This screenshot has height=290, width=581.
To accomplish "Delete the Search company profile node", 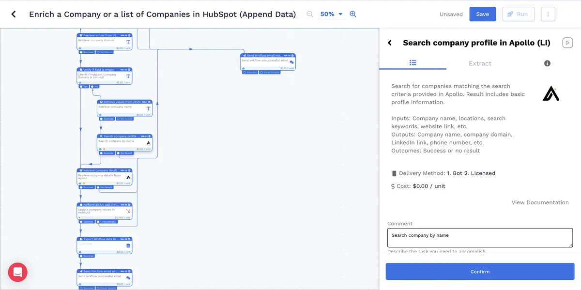I will [x=150, y=137].
